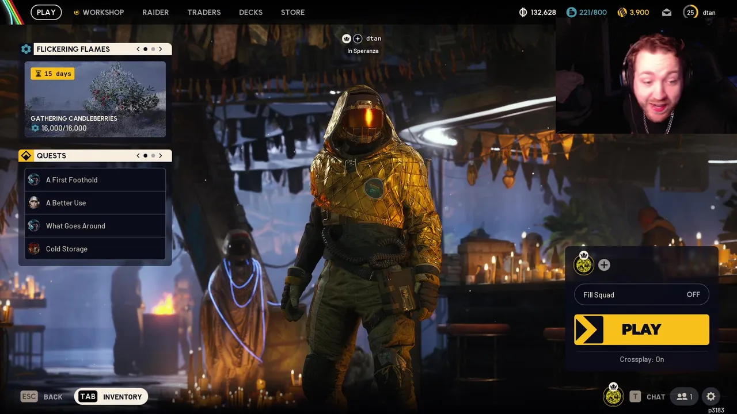
Task: Click the Flickering Flames gear icon
Action: pos(26,49)
